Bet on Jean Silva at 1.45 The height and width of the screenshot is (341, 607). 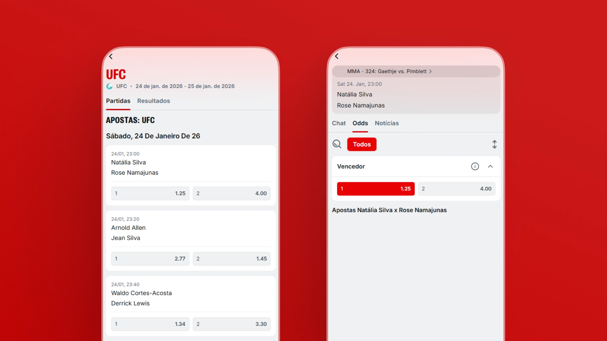tap(231, 259)
